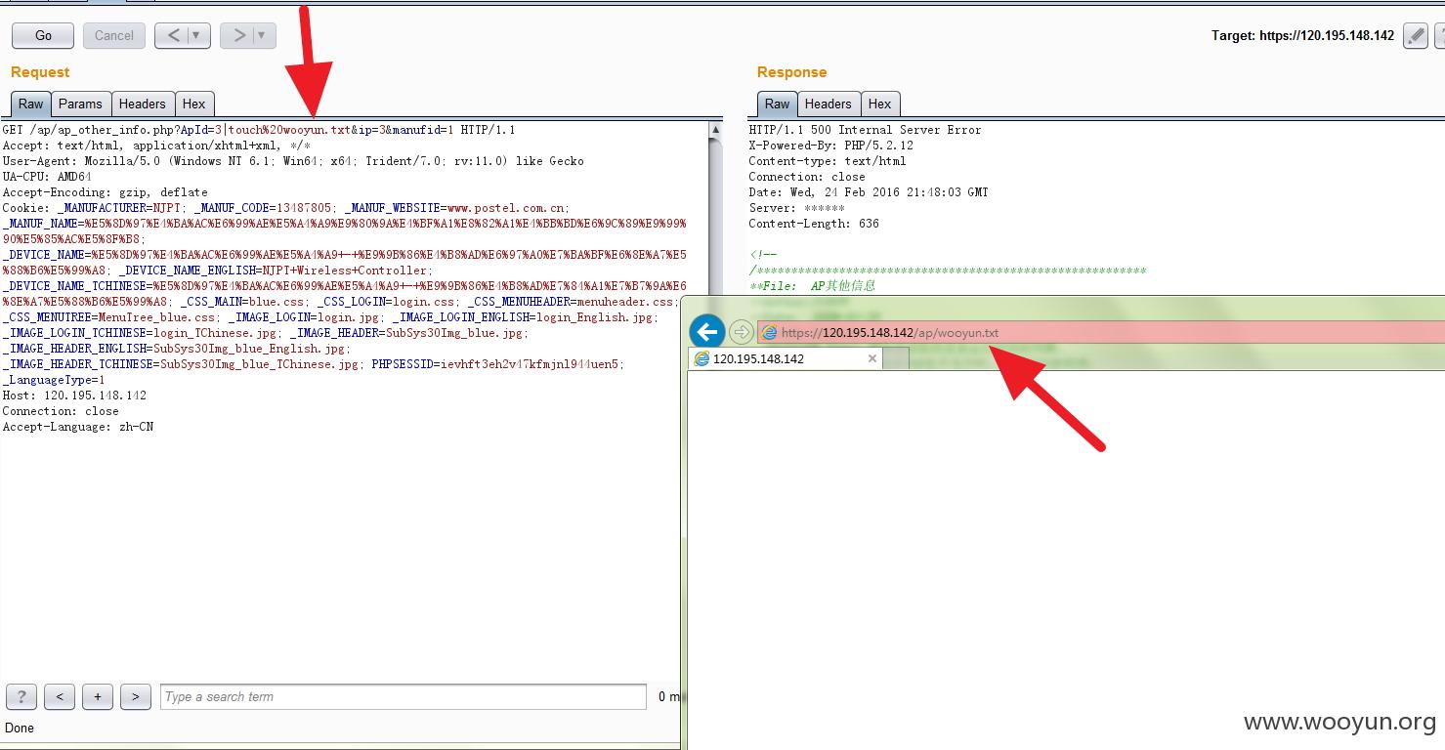Edit target with the pencil icon
This screenshot has width=1445, height=750.
1415,35
